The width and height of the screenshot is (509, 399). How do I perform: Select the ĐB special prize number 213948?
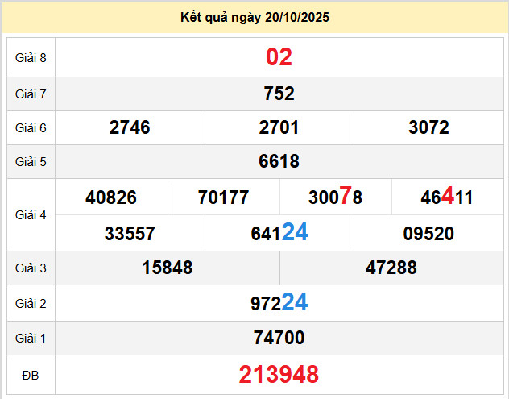(x=279, y=374)
